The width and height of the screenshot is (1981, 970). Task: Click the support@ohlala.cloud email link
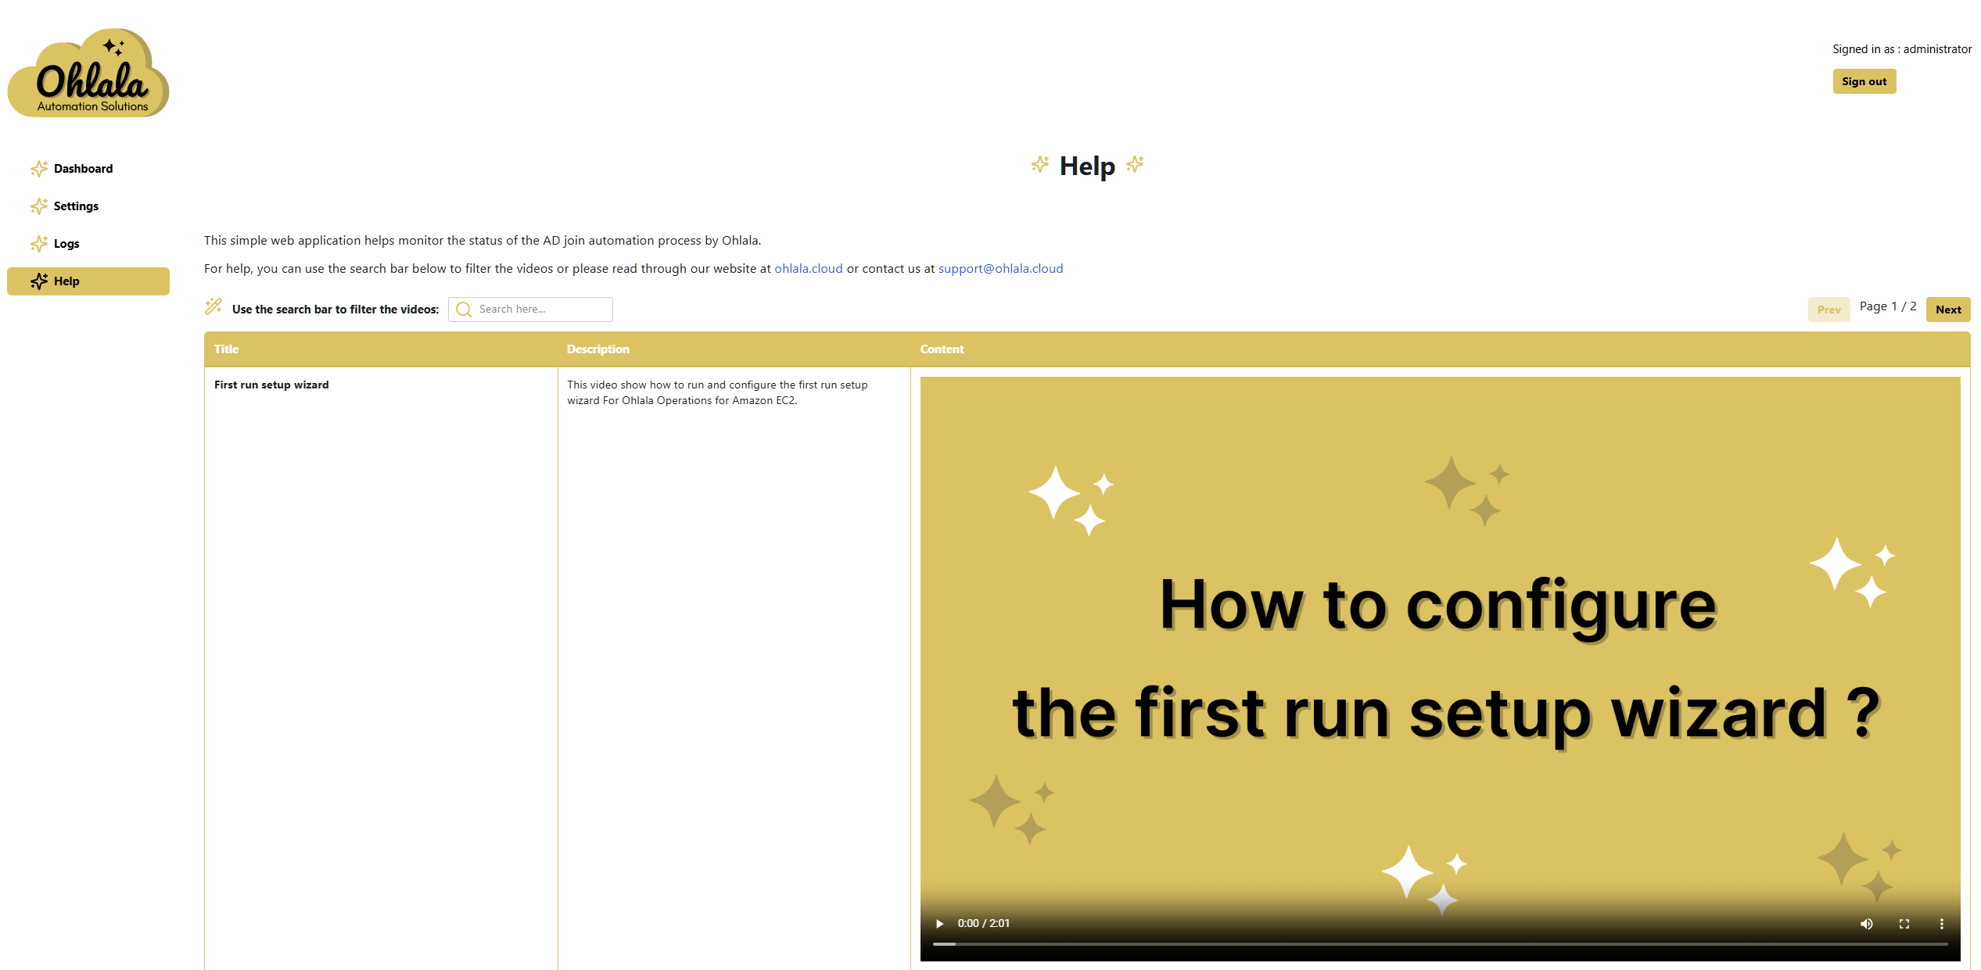click(1000, 269)
